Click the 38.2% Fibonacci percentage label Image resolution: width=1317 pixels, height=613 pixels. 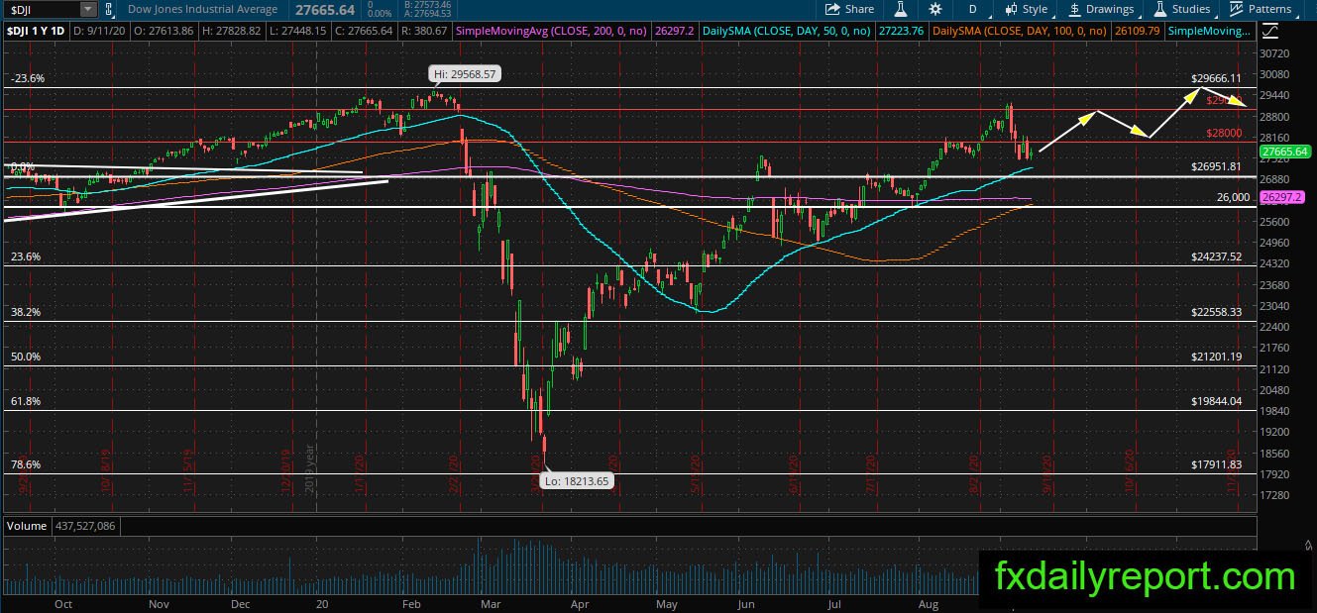[25, 312]
